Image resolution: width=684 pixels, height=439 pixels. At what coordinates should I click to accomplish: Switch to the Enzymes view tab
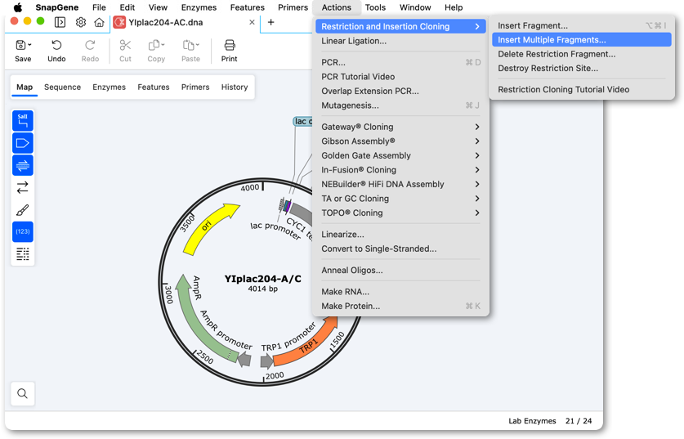tap(109, 87)
